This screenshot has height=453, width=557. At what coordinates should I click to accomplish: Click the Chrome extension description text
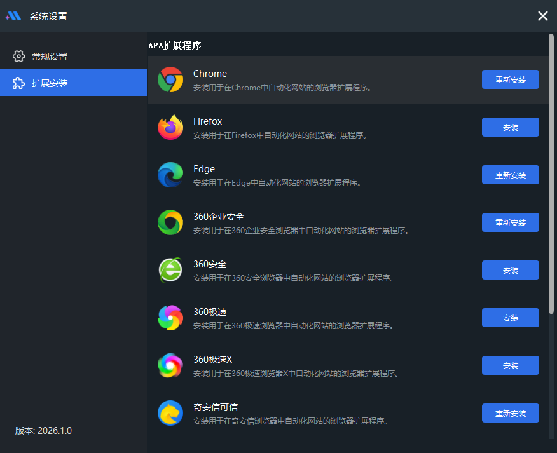coord(283,87)
